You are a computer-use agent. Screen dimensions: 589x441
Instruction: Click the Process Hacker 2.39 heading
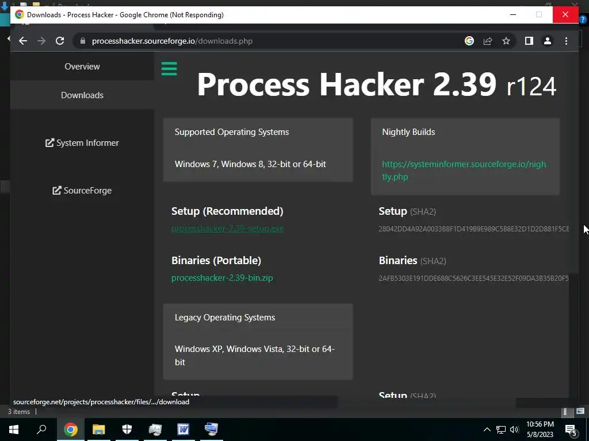[x=376, y=84]
